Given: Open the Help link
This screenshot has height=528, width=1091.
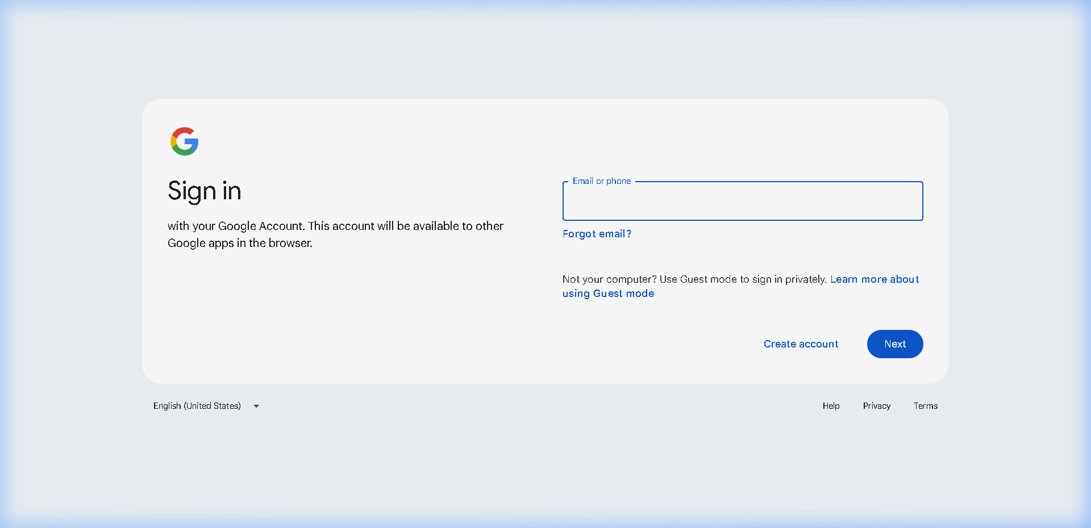Looking at the screenshot, I should point(831,406).
